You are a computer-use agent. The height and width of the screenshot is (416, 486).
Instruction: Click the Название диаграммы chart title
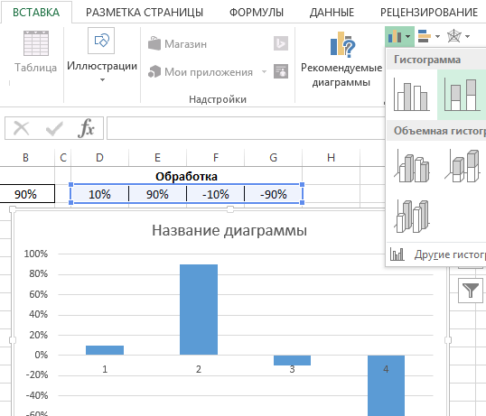229,230
